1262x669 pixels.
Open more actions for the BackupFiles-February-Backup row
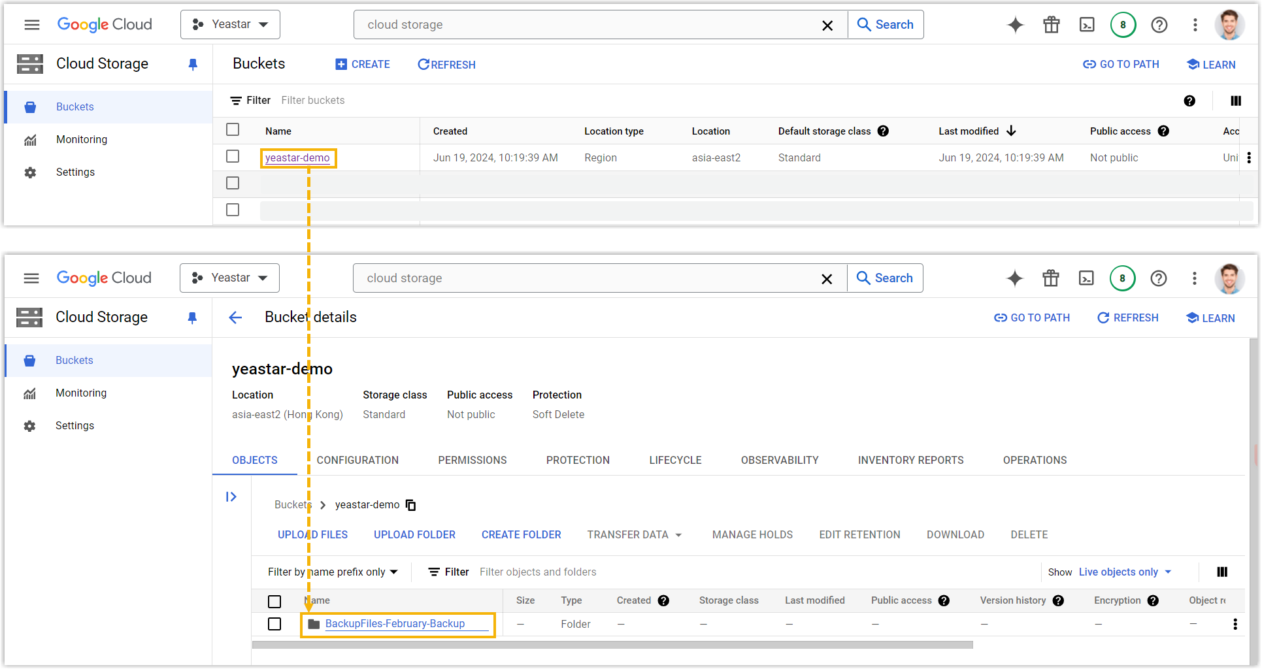(1235, 624)
